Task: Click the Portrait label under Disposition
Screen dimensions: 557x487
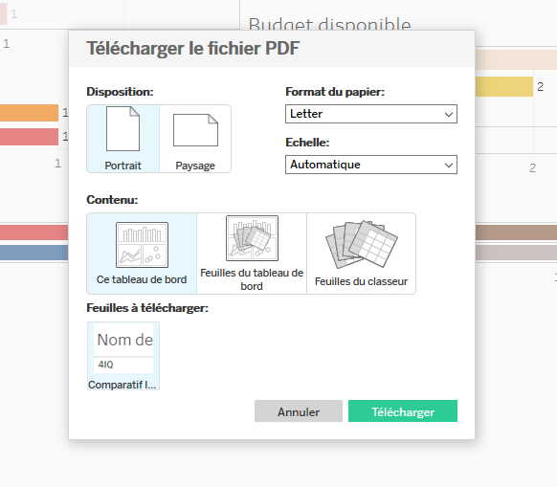Action: (123, 166)
